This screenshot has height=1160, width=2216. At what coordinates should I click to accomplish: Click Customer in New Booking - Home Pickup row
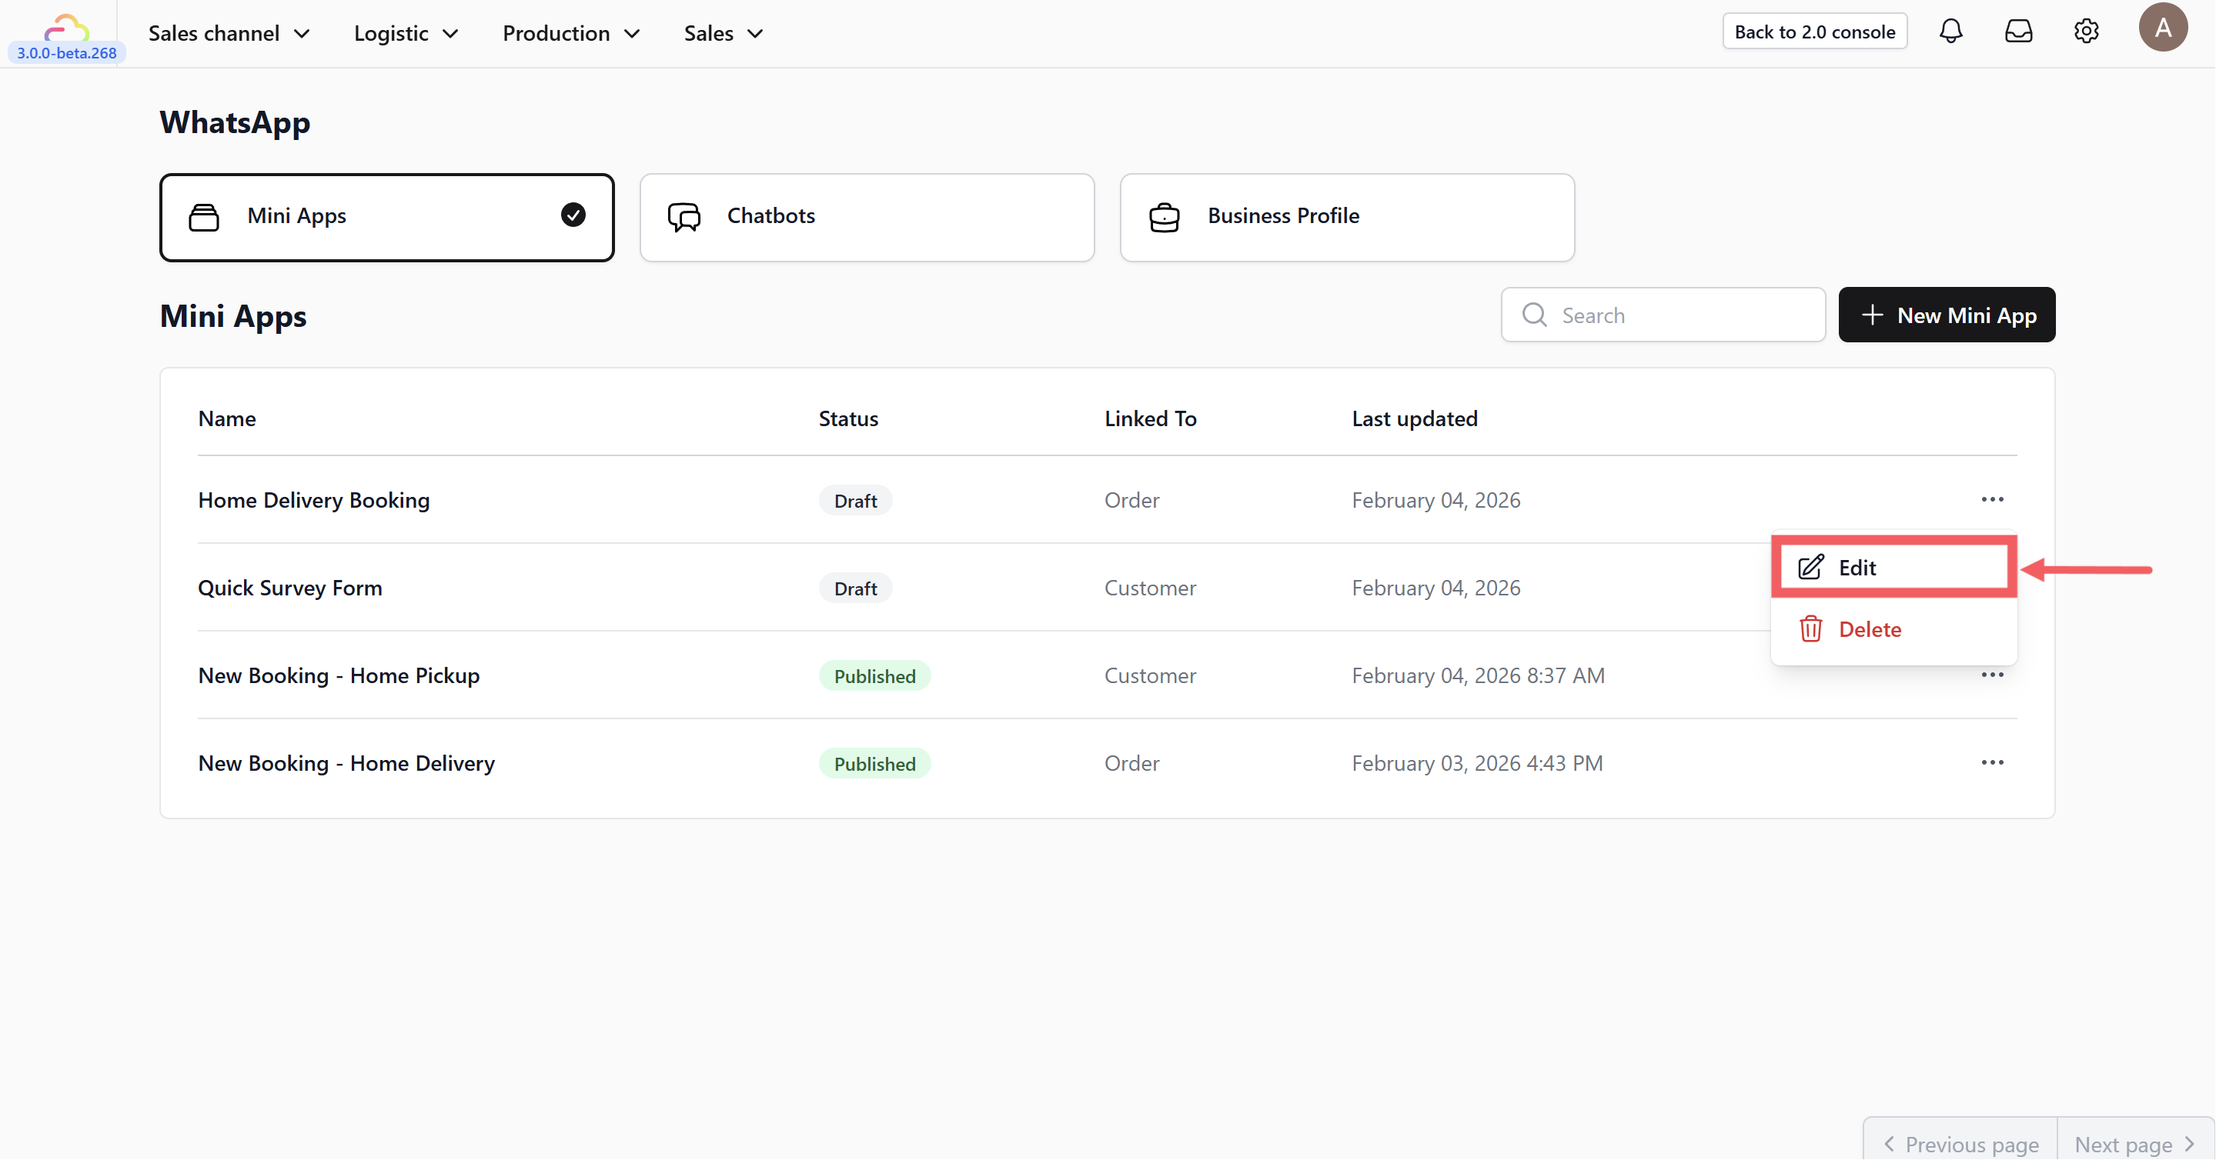click(x=1149, y=676)
